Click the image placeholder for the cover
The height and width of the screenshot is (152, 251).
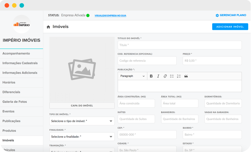[82, 70]
